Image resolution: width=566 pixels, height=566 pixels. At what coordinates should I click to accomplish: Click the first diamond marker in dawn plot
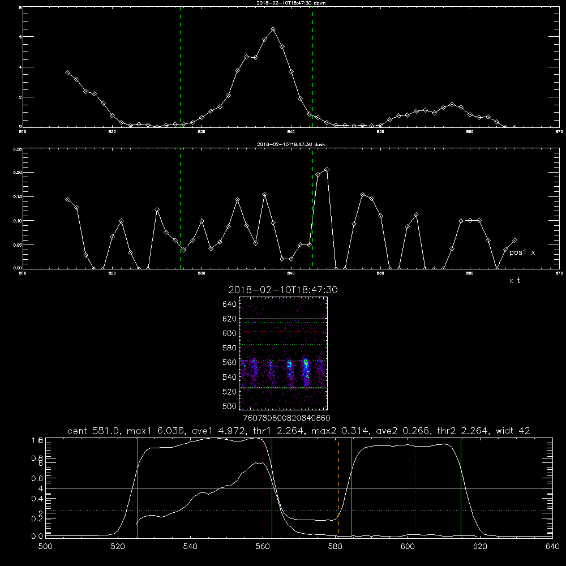click(67, 73)
